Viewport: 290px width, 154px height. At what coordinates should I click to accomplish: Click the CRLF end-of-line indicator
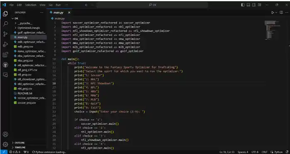tap(265, 152)
